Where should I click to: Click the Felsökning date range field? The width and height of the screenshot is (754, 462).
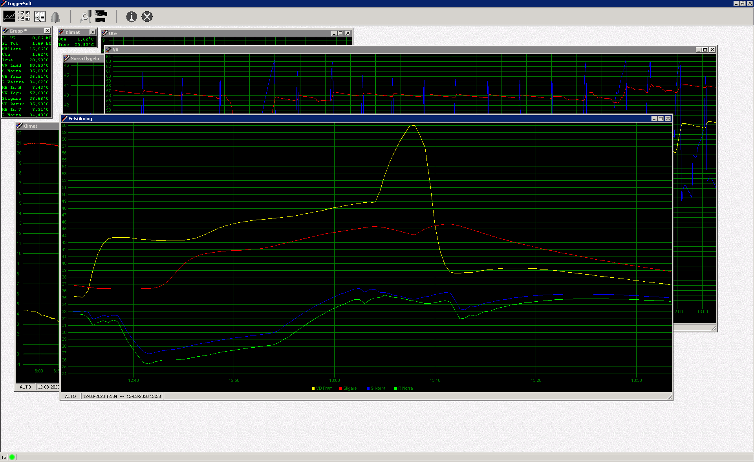coord(122,396)
